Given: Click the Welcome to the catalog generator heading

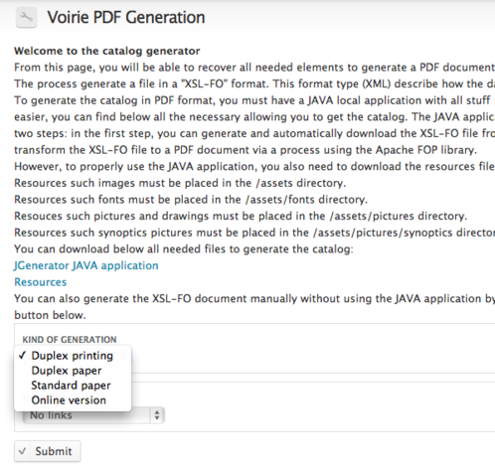Looking at the screenshot, I should pos(107,51).
